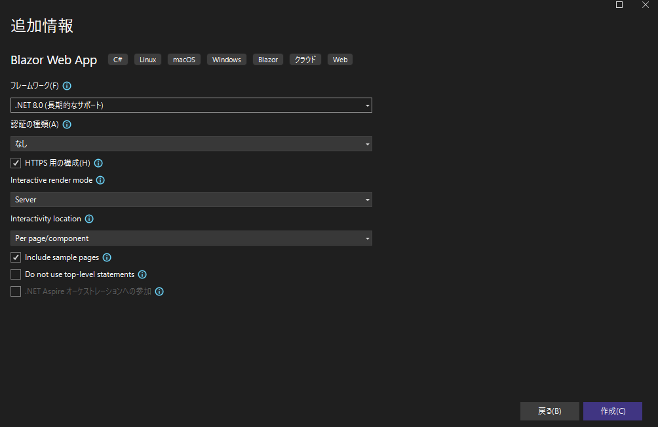Open the Interactive render mode dropdown showing Server
The image size is (658, 427).
pyautogui.click(x=191, y=200)
